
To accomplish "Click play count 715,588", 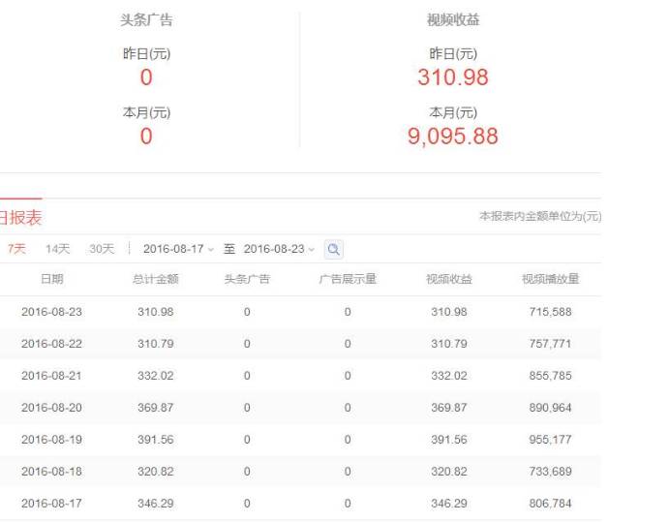I will (550, 312).
